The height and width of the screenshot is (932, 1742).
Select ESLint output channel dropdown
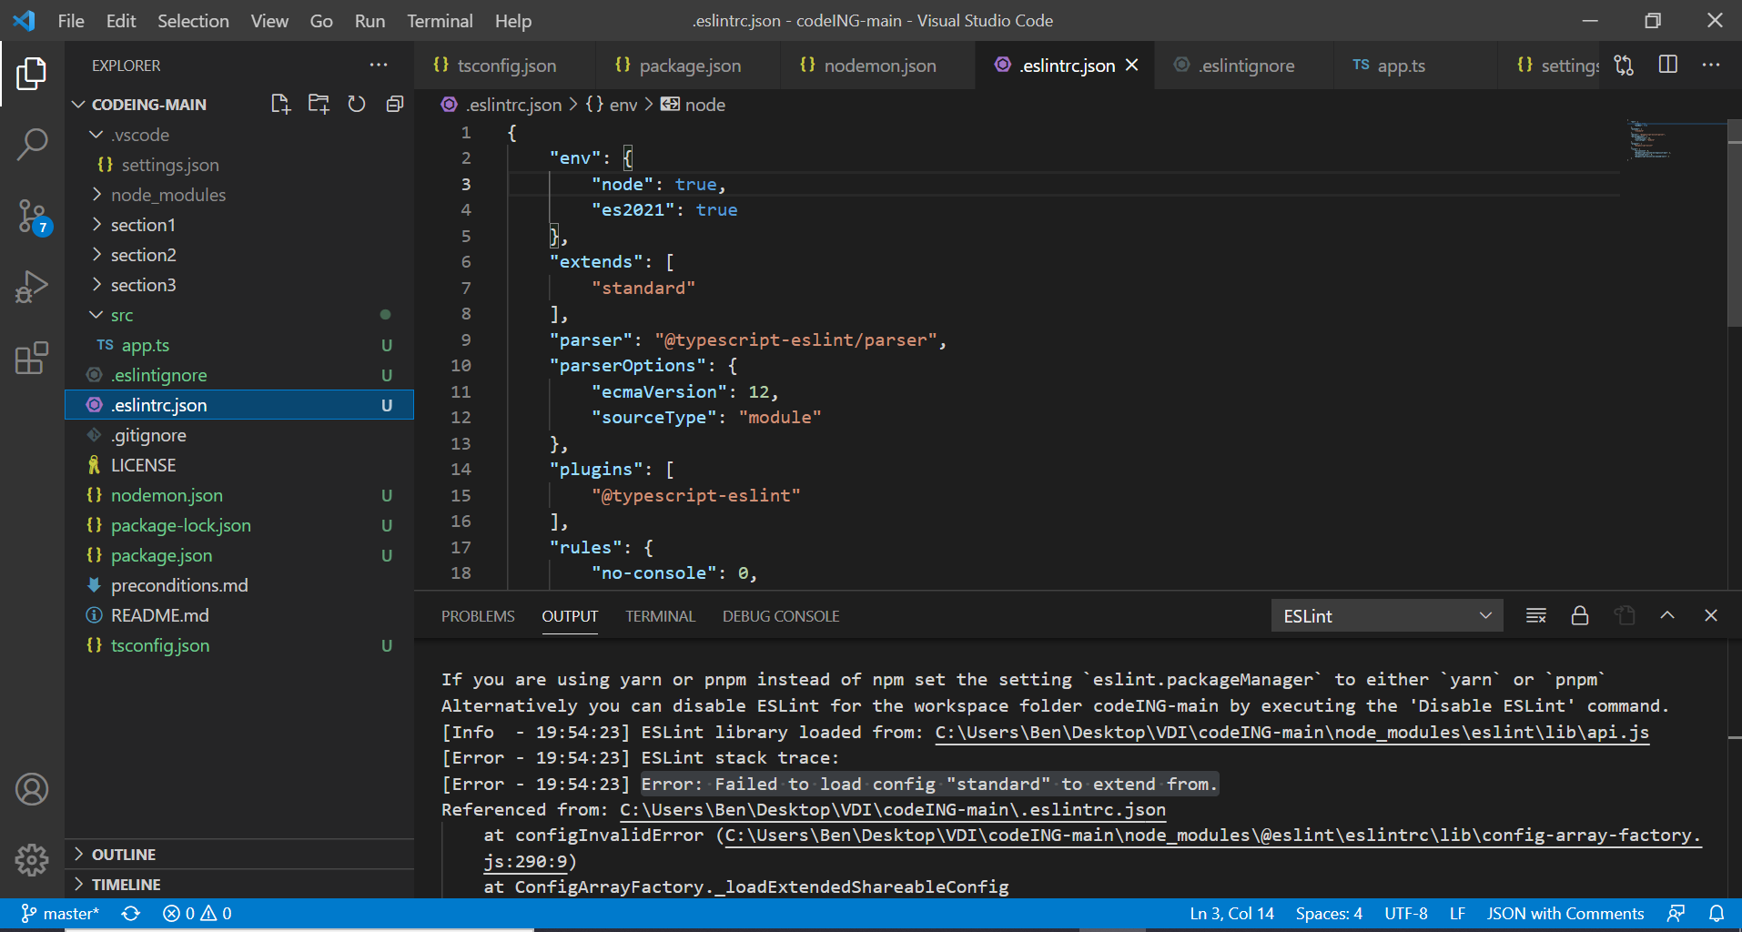[1387, 615]
